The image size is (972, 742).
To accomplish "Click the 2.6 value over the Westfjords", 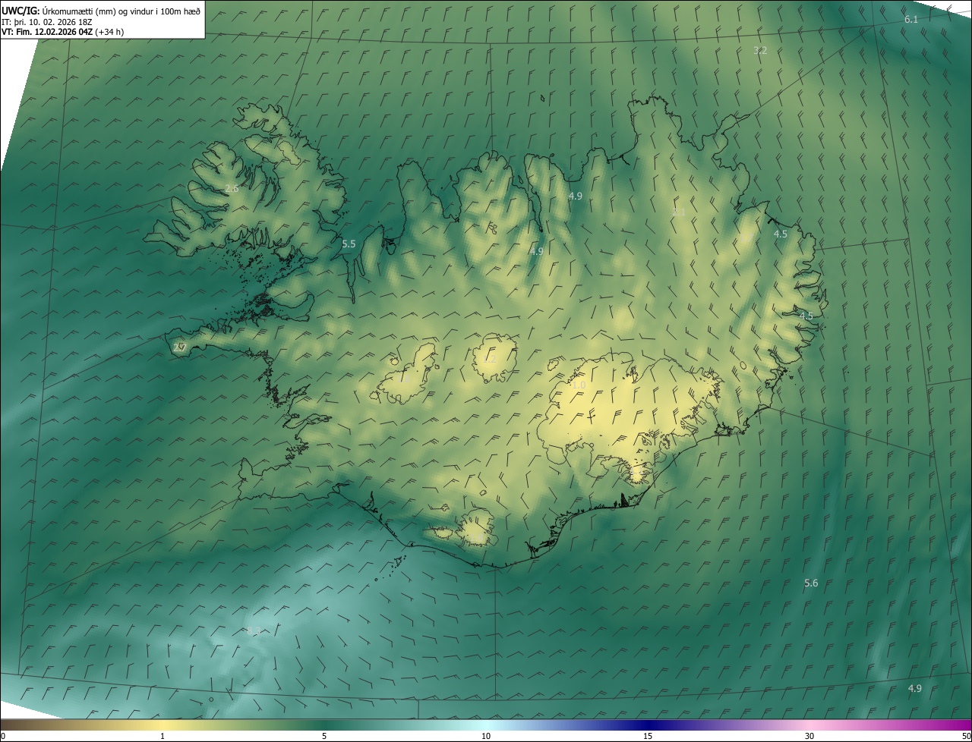I will coord(232,189).
